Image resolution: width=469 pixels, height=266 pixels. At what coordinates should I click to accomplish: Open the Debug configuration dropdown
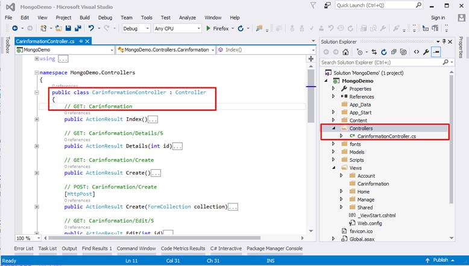coord(136,28)
